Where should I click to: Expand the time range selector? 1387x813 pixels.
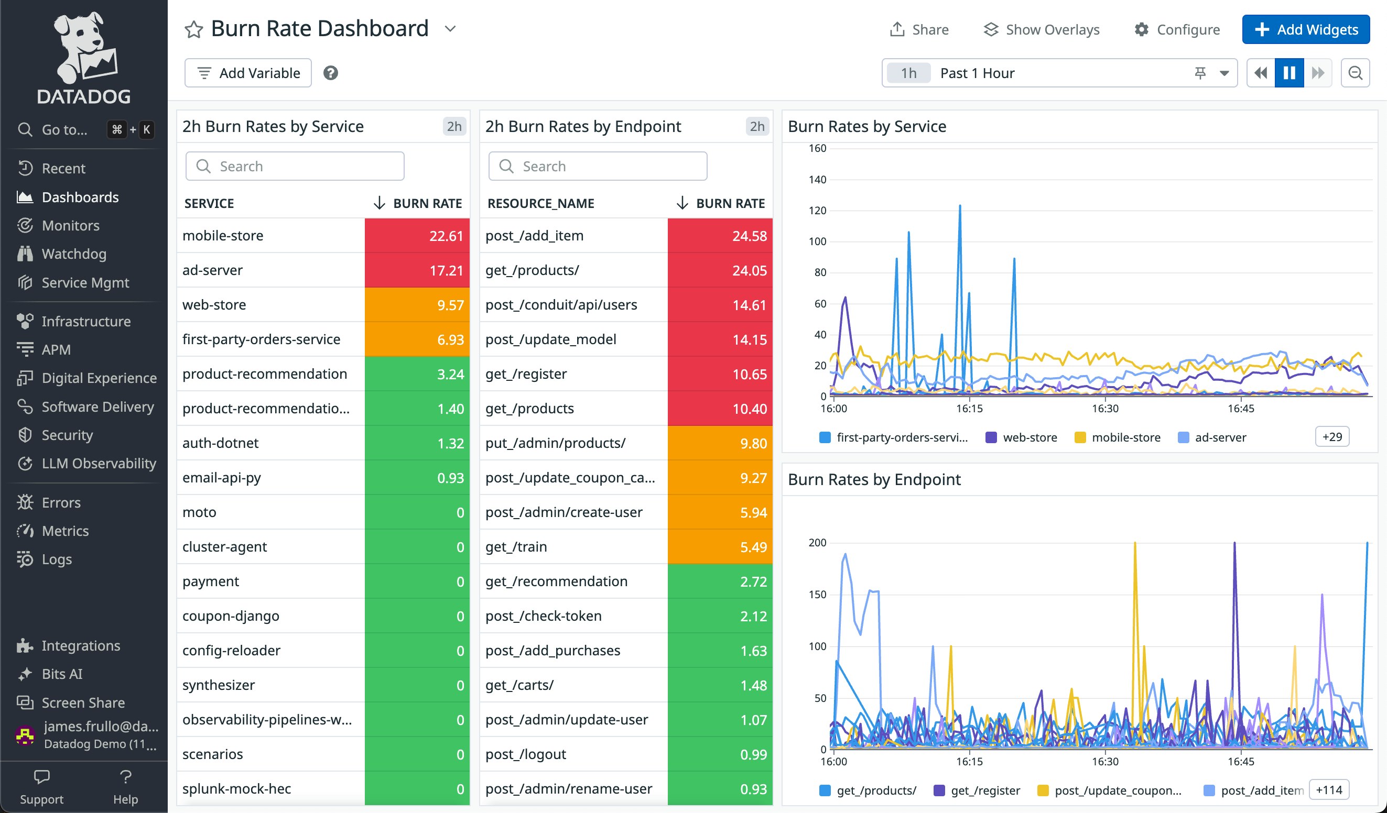click(x=1224, y=73)
